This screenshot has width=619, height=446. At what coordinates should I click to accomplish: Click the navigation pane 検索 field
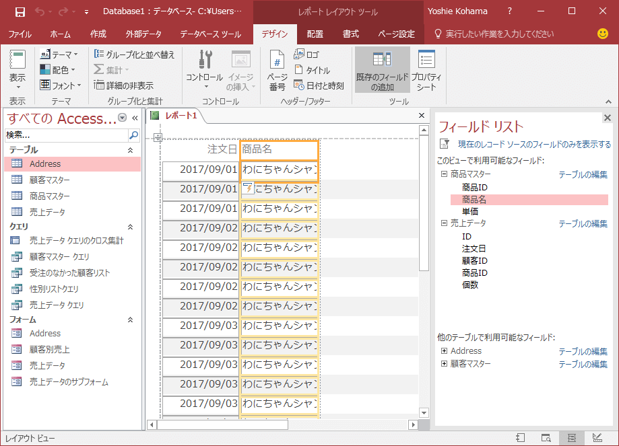coord(66,135)
